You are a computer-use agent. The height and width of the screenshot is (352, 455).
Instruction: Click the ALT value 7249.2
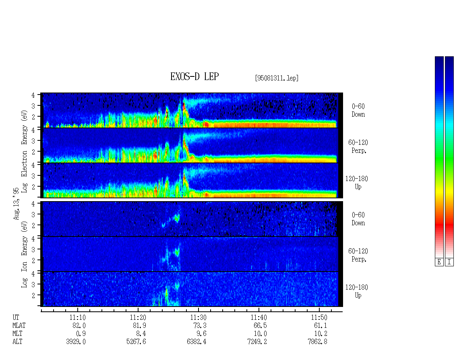(x=257, y=342)
